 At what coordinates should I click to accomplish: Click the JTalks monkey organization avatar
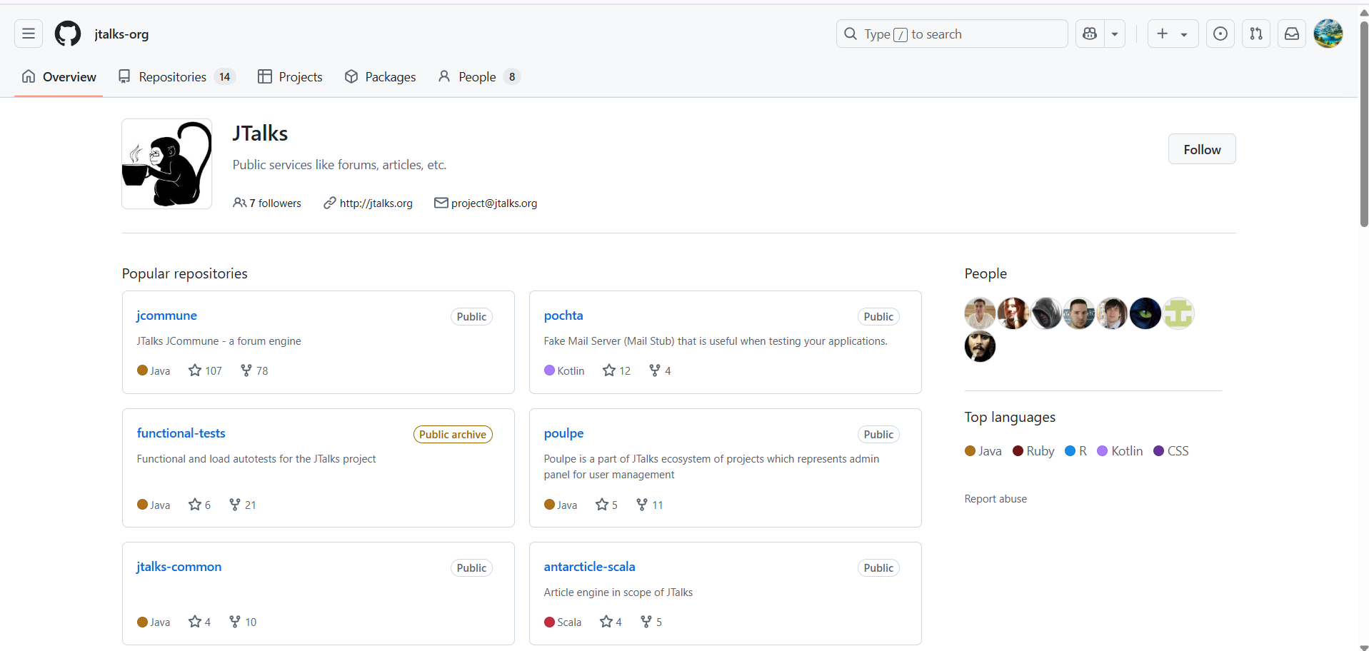click(166, 163)
